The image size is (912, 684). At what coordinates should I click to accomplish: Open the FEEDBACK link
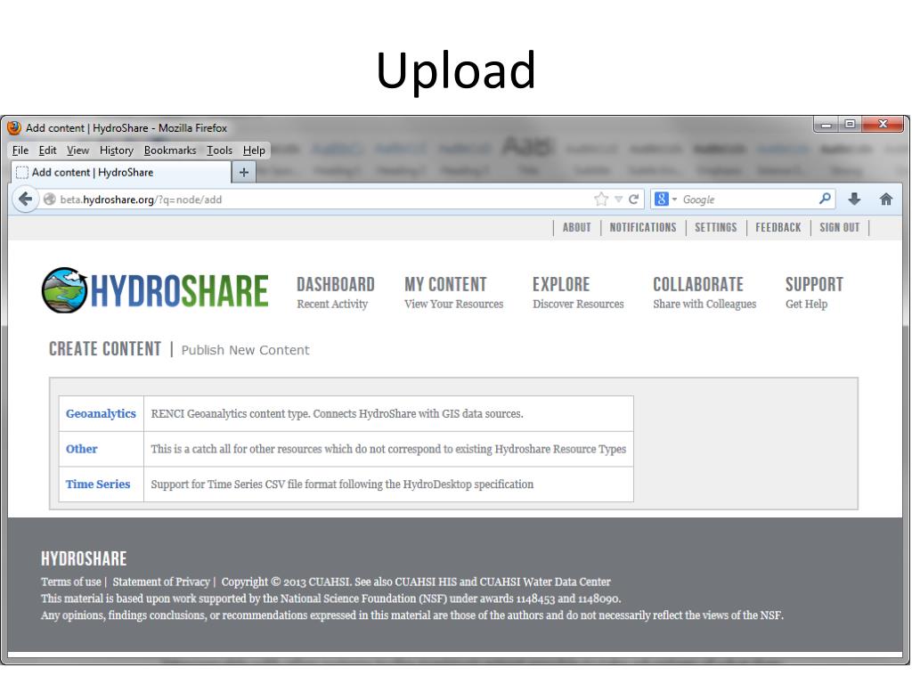(778, 227)
